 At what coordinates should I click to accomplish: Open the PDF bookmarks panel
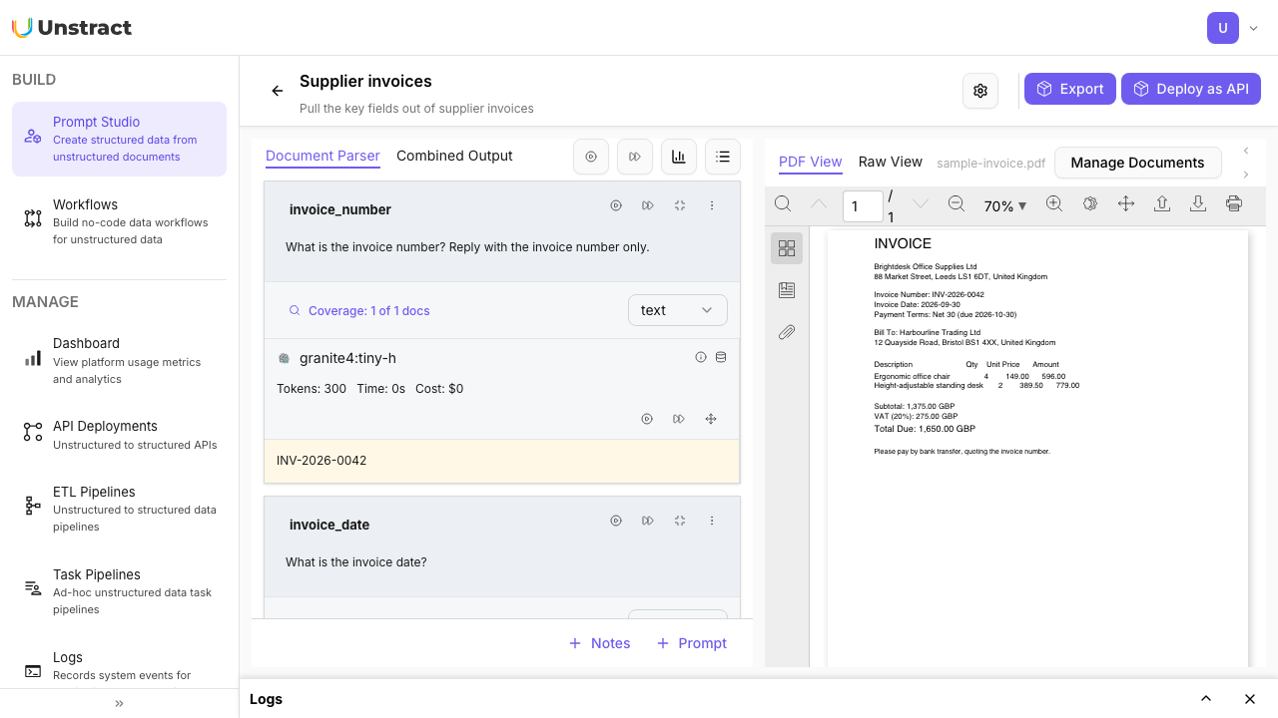click(x=787, y=290)
